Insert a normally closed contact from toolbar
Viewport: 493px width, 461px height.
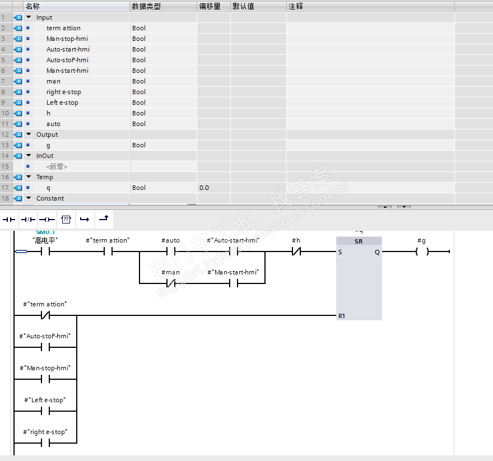[29, 220]
